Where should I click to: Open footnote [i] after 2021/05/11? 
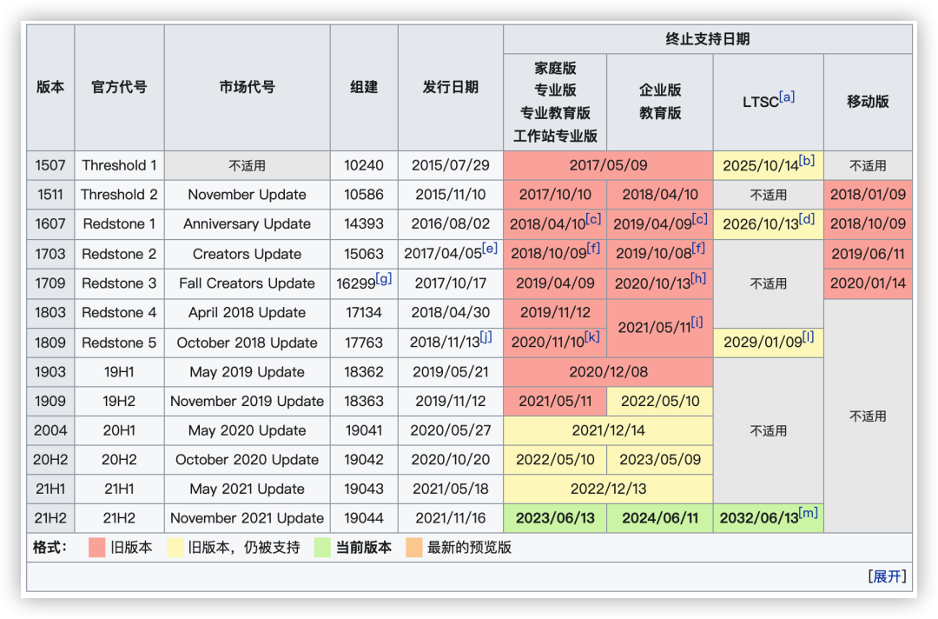pyautogui.click(x=697, y=322)
